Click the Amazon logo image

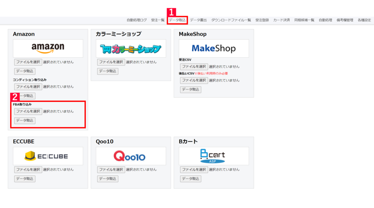(48, 49)
